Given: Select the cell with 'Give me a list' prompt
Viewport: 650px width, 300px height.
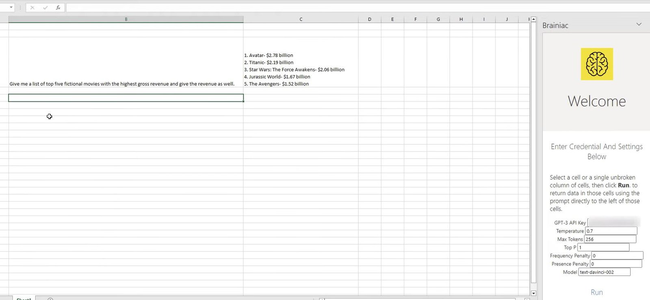Looking at the screenshot, I should [126, 62].
